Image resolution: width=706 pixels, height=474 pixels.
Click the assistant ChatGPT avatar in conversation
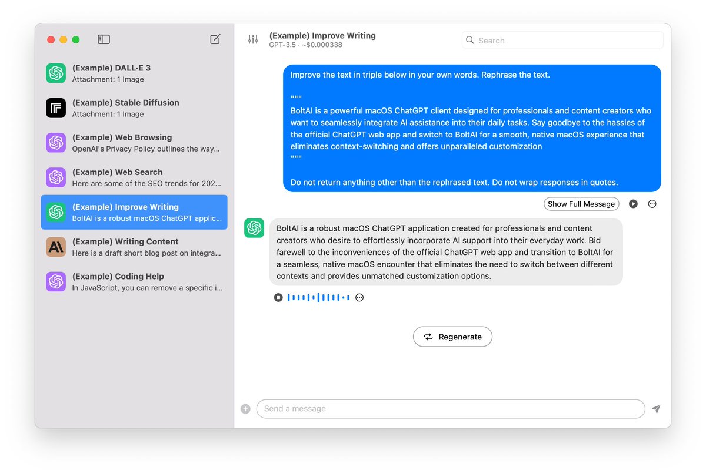(254, 228)
